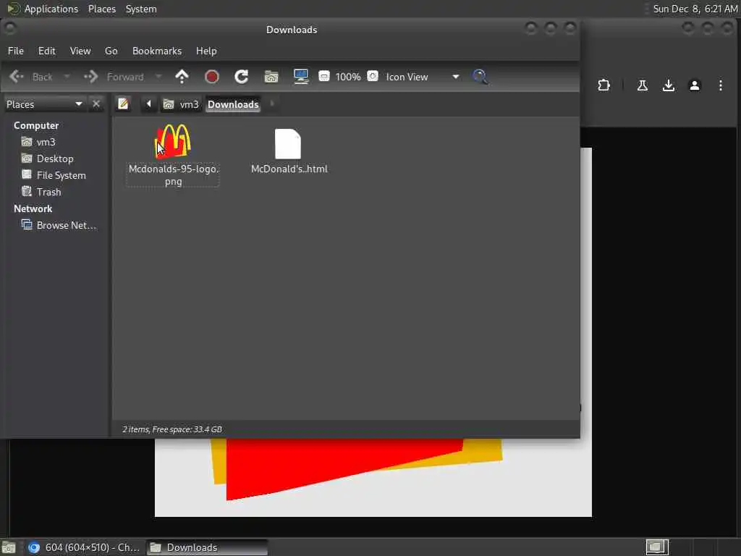Show the desktop with the taskbar icon

click(x=9, y=547)
